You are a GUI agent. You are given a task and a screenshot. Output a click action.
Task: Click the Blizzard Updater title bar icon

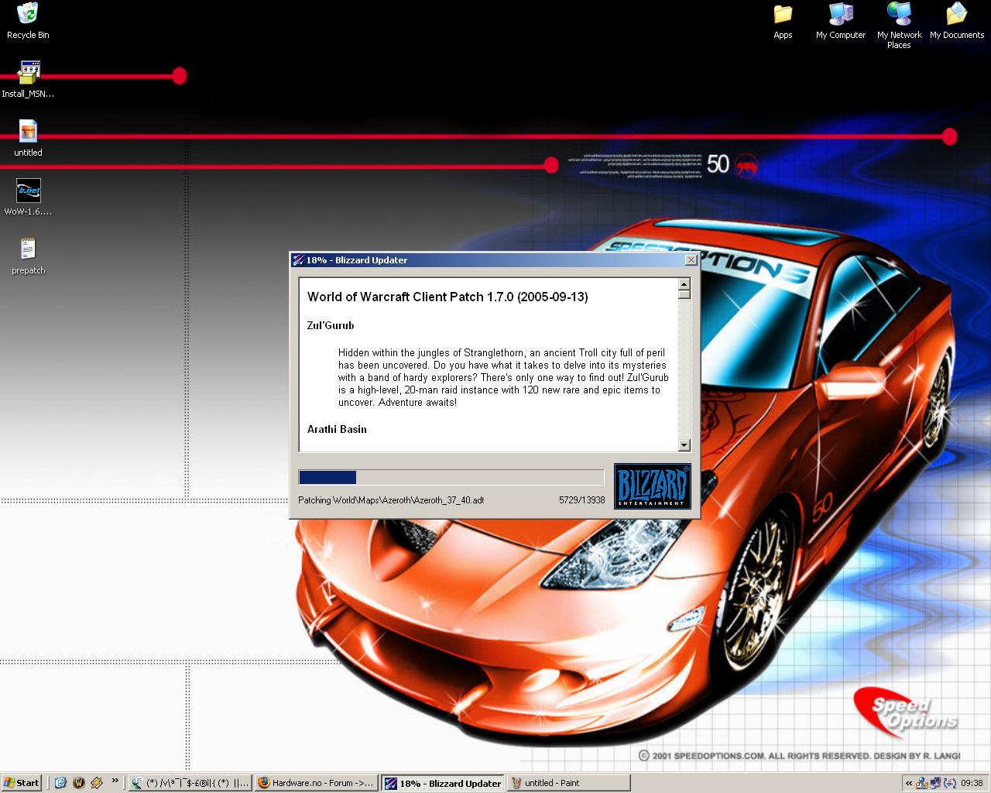(x=298, y=260)
